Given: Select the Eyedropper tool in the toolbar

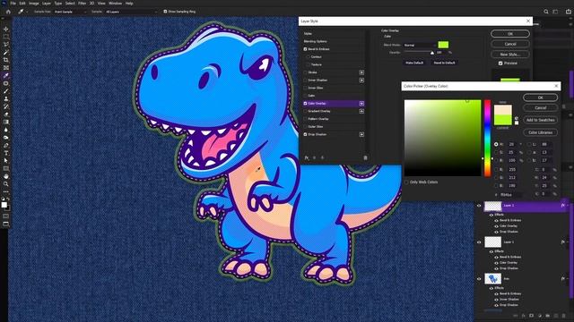Looking at the screenshot, I should (6, 75).
